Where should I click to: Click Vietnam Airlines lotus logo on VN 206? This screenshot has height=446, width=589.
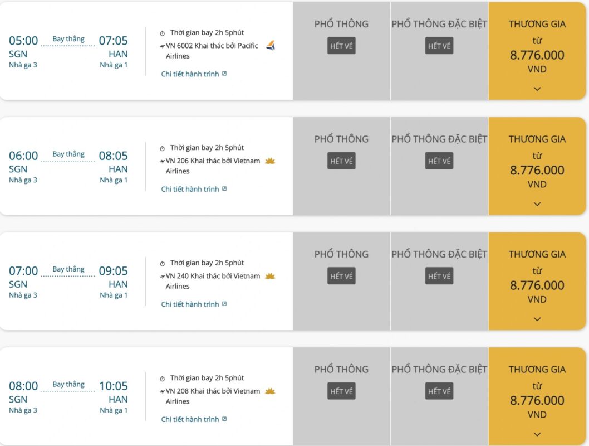tap(270, 161)
